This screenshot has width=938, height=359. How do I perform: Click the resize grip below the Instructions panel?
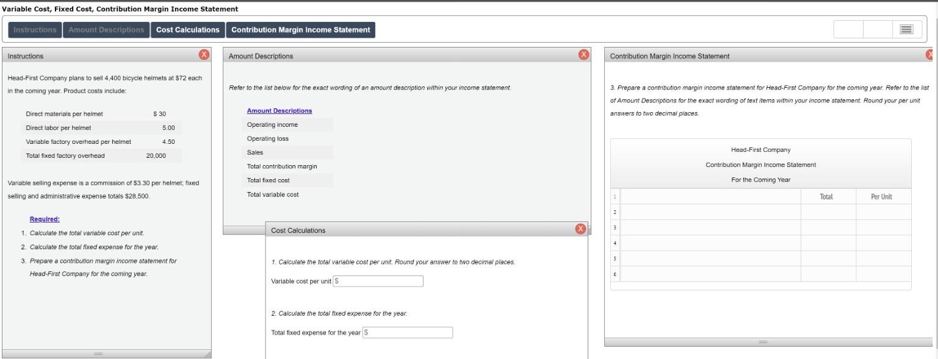[99, 354]
